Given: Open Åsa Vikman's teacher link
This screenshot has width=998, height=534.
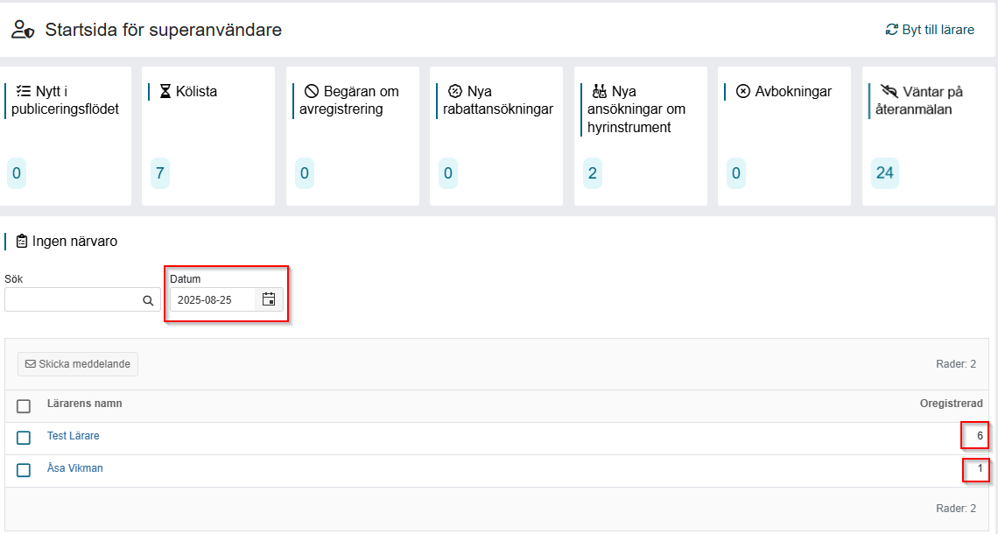Looking at the screenshot, I should (x=75, y=468).
